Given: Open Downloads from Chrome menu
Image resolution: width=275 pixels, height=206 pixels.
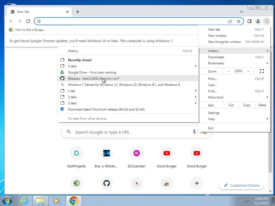Looking at the screenshot, I should tap(234, 57).
